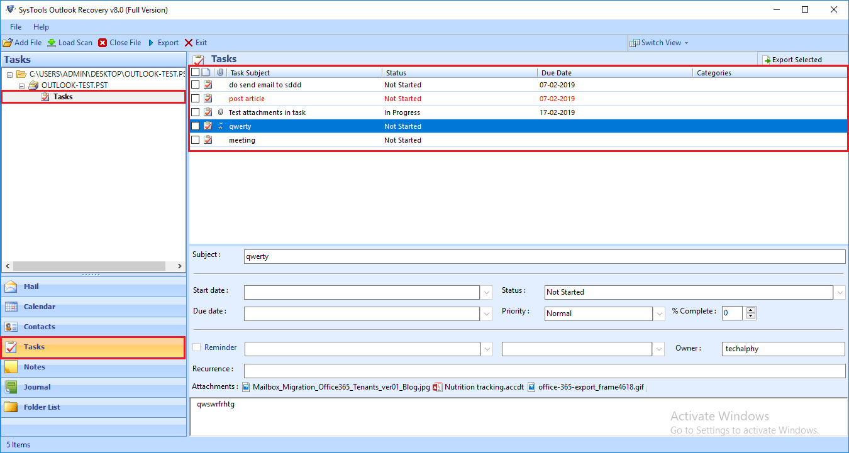The width and height of the screenshot is (849, 453).
Task: Click the Exit toolbar icon
Action: tap(189, 43)
